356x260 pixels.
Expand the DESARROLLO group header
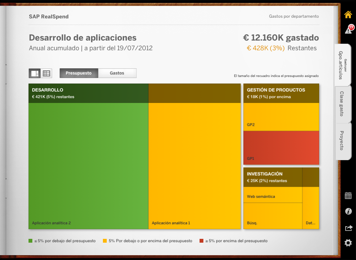88,93
